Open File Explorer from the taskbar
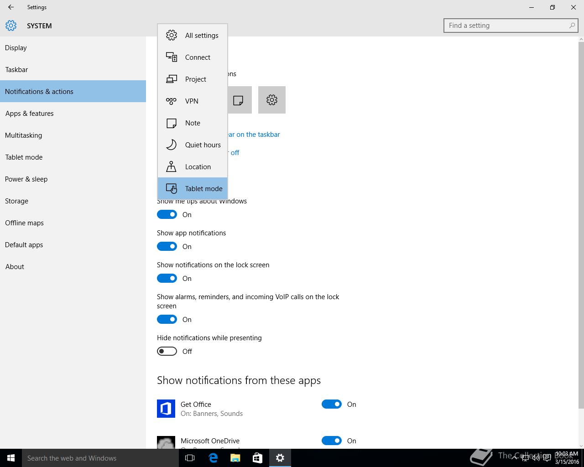Viewport: 584px width, 467px height. pos(235,458)
